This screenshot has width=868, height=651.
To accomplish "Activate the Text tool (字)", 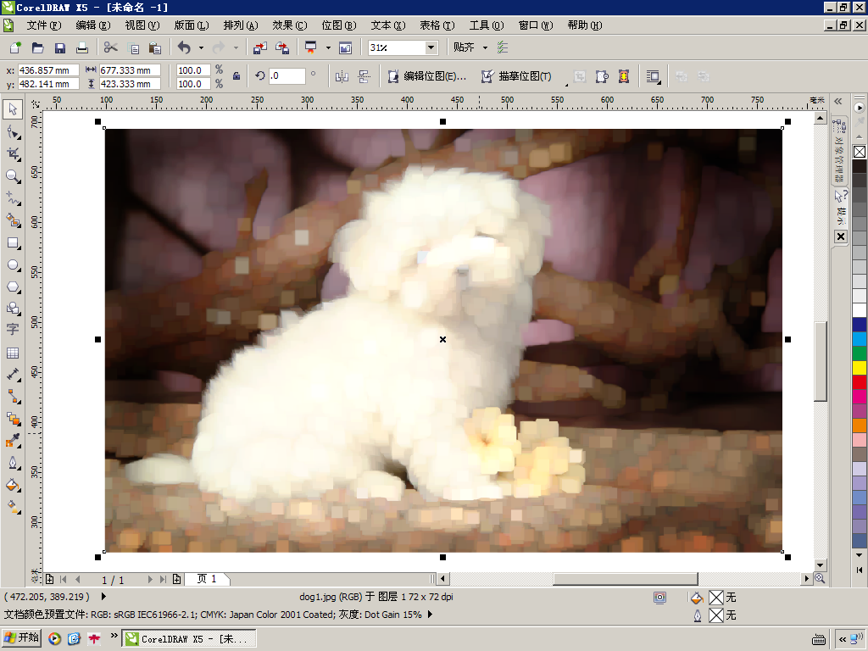I will coord(13,330).
